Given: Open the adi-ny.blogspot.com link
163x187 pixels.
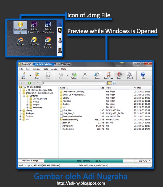Looking at the screenshot, I should (x=81, y=183).
